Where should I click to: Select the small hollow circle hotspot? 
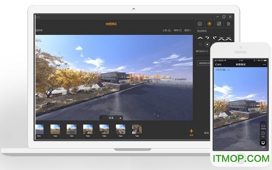(200, 45)
